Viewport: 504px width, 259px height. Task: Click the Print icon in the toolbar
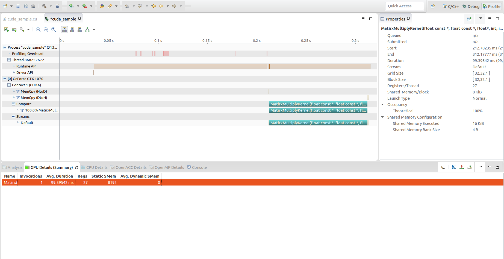(33, 6)
